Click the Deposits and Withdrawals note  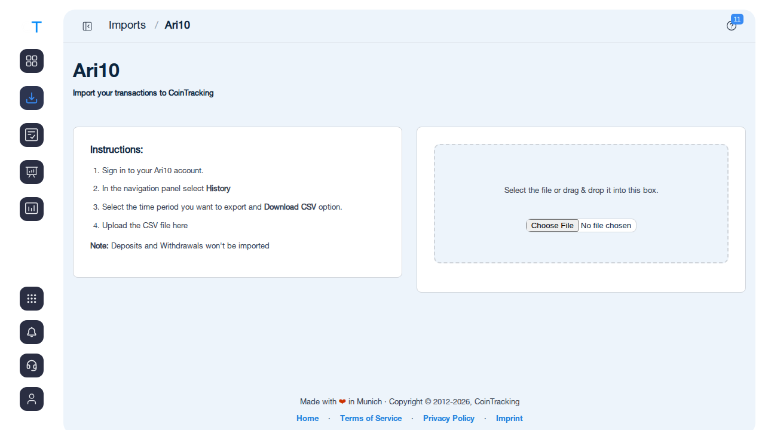pyautogui.click(x=180, y=245)
